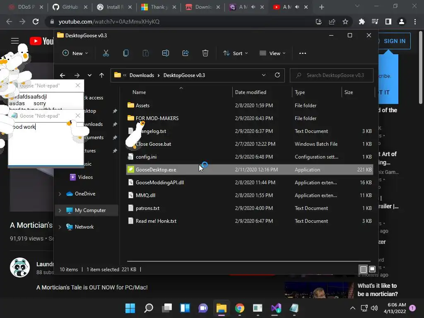Open Windows Start button on taskbar
The height and width of the screenshot is (318, 424).
point(130,308)
